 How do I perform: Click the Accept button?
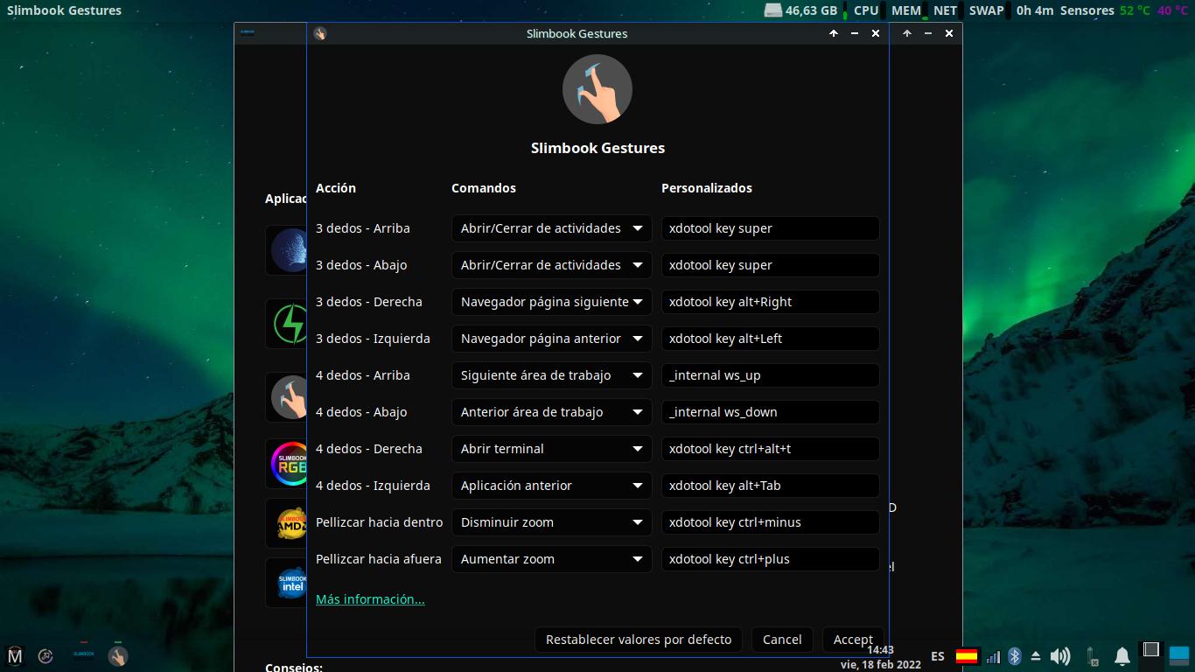coord(852,640)
